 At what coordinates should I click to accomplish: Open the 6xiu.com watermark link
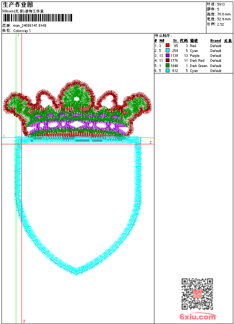(197, 317)
